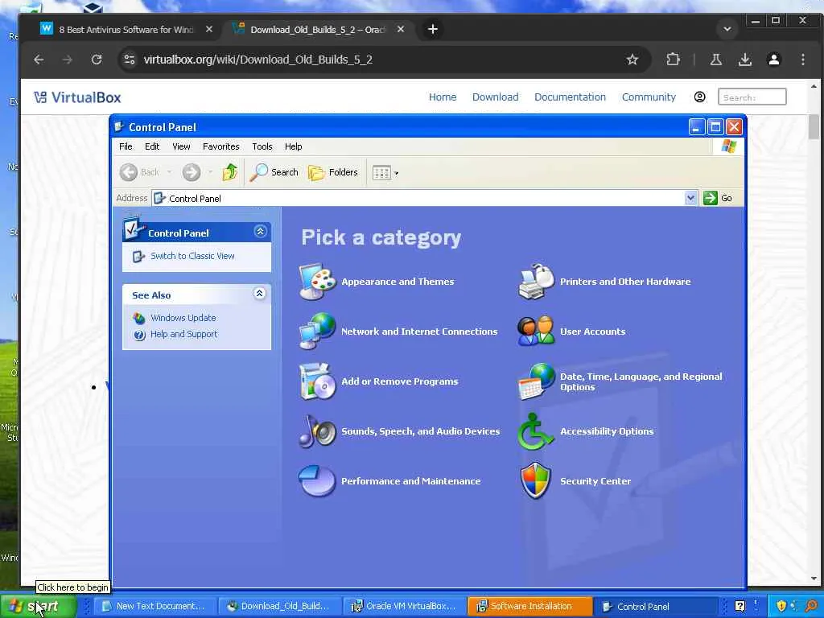Image resolution: width=824 pixels, height=618 pixels.
Task: Open the View menu
Action: pyautogui.click(x=181, y=146)
